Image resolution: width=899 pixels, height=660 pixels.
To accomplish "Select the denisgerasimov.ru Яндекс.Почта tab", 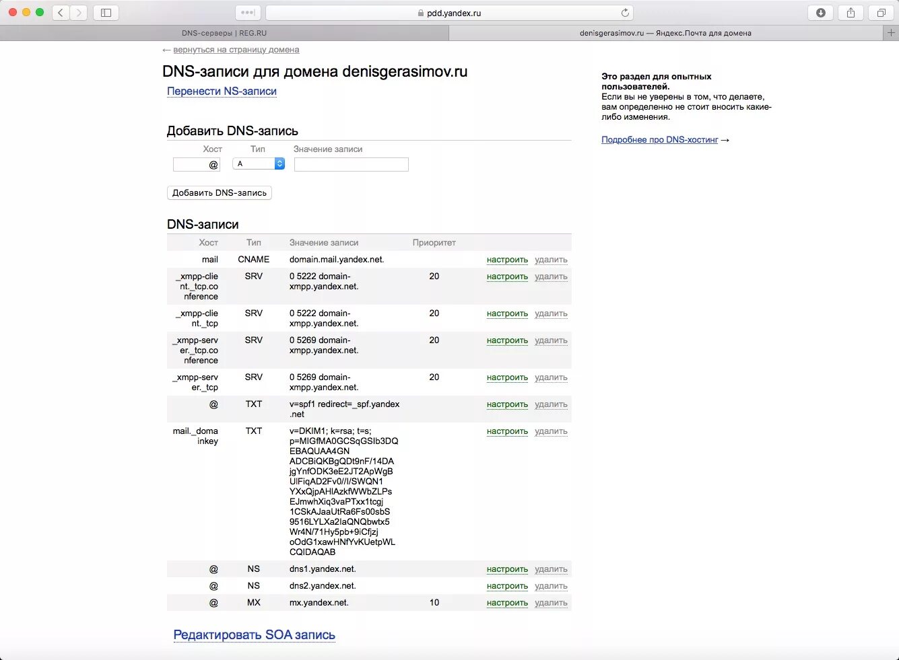I will 665,33.
